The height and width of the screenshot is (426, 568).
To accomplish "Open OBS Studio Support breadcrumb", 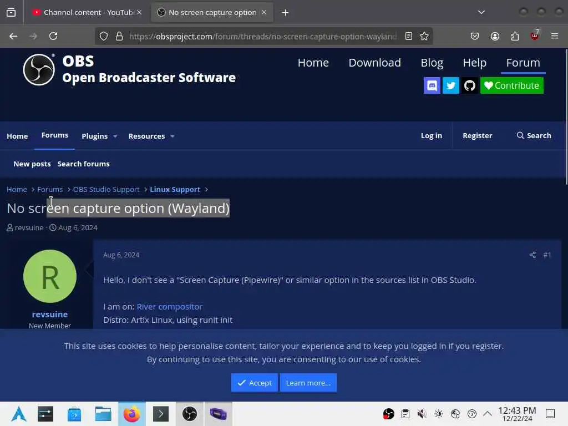I will 106,190.
